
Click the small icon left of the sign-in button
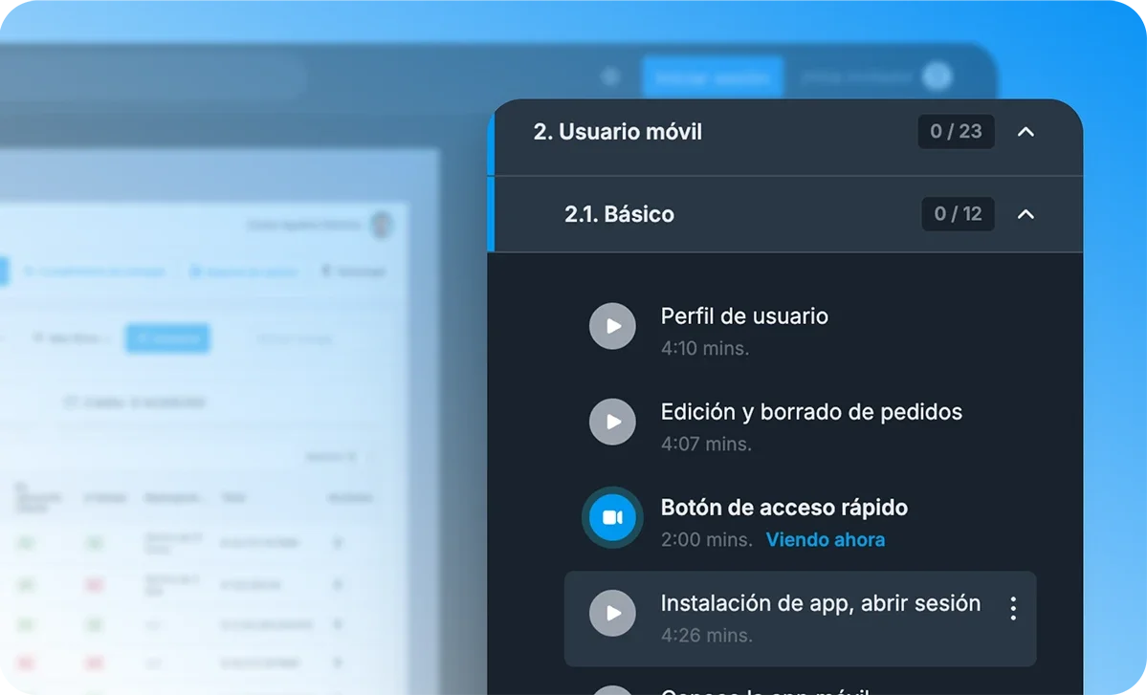[609, 76]
